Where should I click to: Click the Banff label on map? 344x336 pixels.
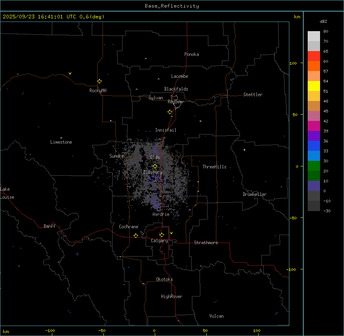pyautogui.click(x=49, y=226)
